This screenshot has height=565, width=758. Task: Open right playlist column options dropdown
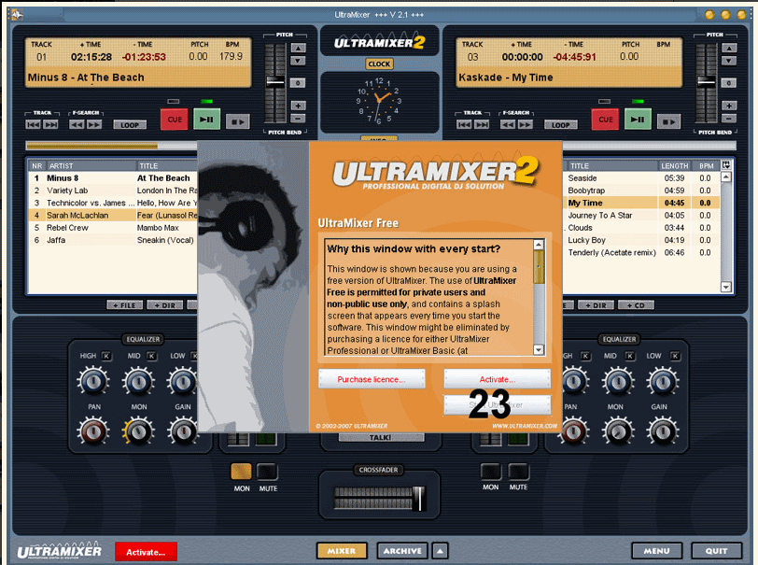coord(725,165)
